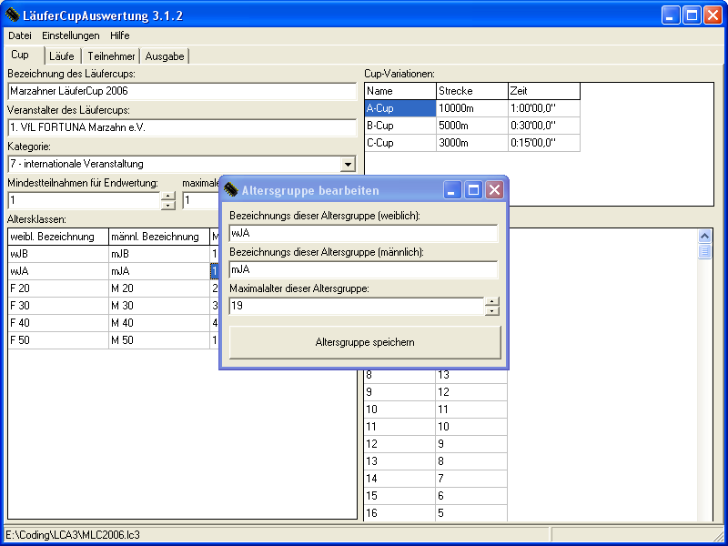Click the Maximalalter field showing 19
The image size is (728, 546).
(x=357, y=306)
